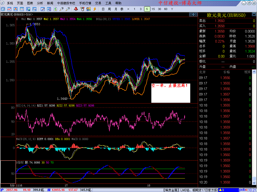The height and width of the screenshot is (192, 257).
Task: Click the 最高 value 1.3568
Action: point(250,46)
